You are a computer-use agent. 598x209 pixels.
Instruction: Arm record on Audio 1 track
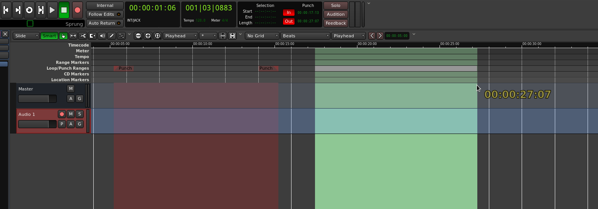tap(62, 114)
